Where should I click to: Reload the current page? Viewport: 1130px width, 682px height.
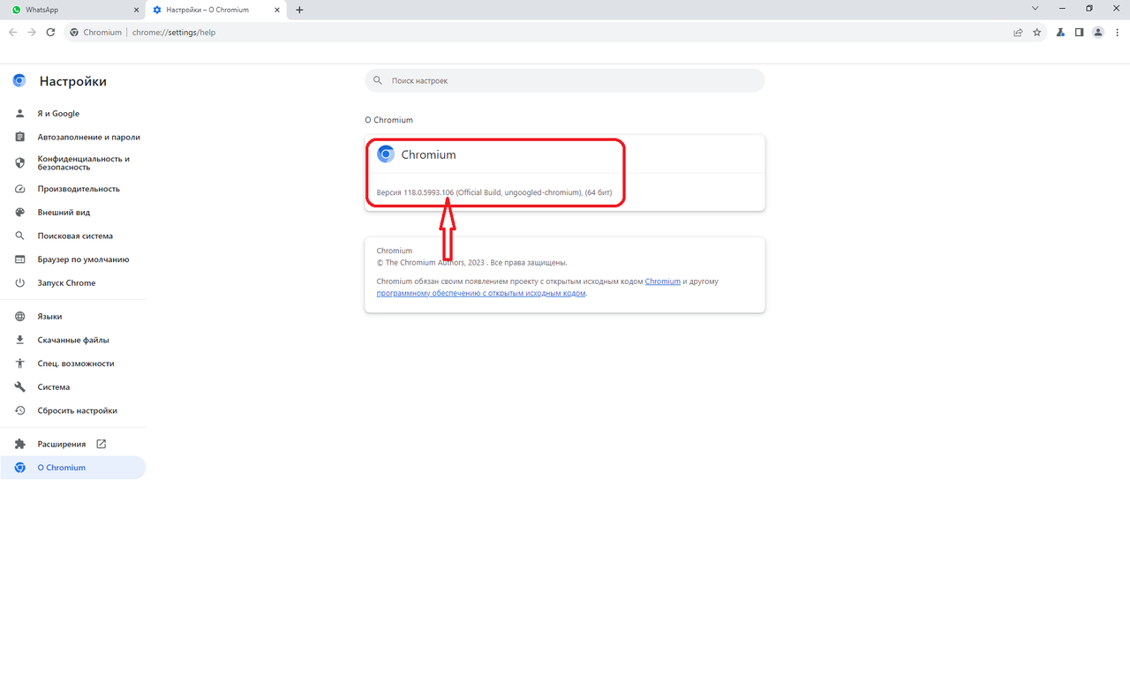[x=51, y=32]
